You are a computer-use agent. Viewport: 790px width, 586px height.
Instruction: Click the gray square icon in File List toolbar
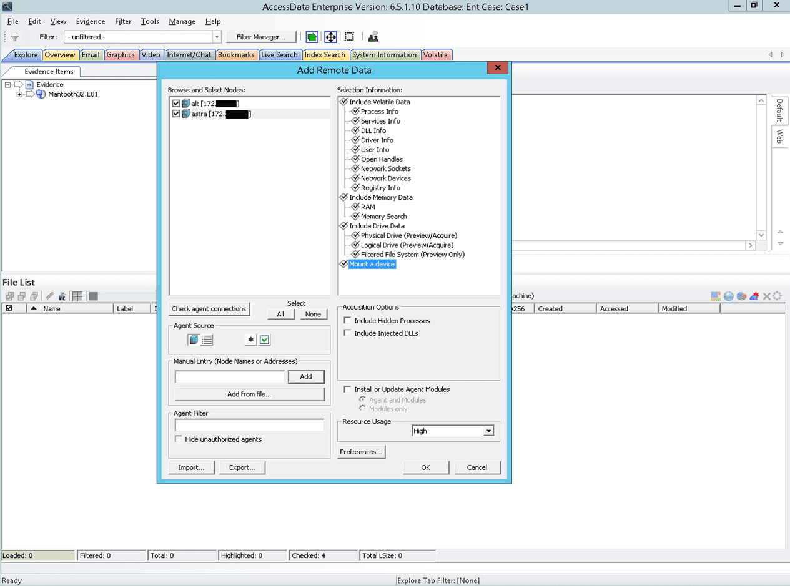pos(93,296)
